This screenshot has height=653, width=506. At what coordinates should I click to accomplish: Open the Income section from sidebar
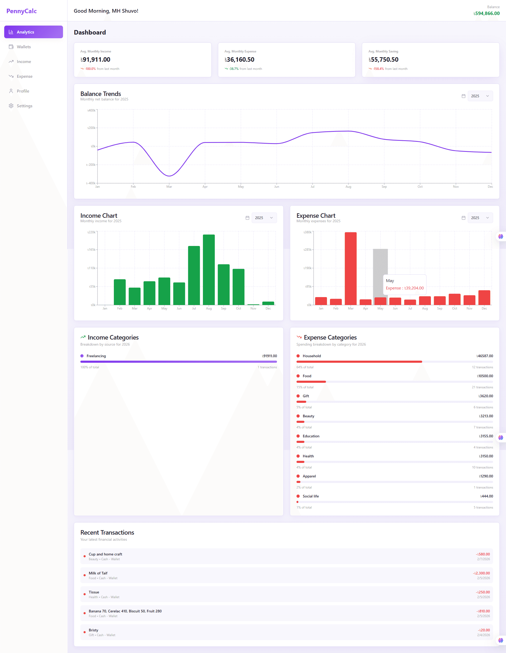11,61
